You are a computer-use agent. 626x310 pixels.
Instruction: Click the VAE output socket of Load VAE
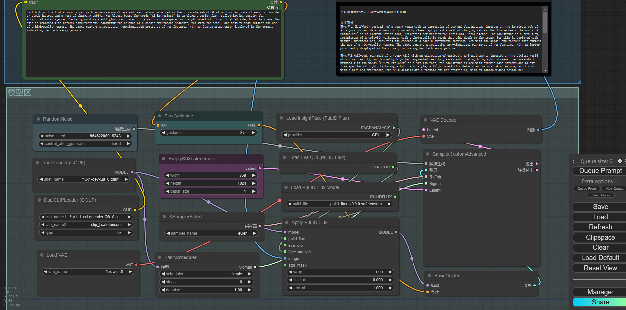tap(136, 265)
